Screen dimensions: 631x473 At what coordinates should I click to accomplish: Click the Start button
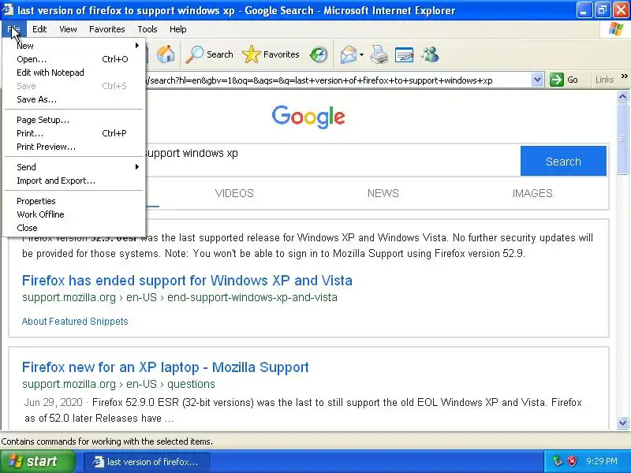[x=38, y=461]
